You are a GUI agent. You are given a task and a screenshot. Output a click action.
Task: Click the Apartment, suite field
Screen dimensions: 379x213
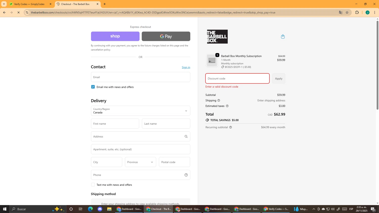point(140,149)
